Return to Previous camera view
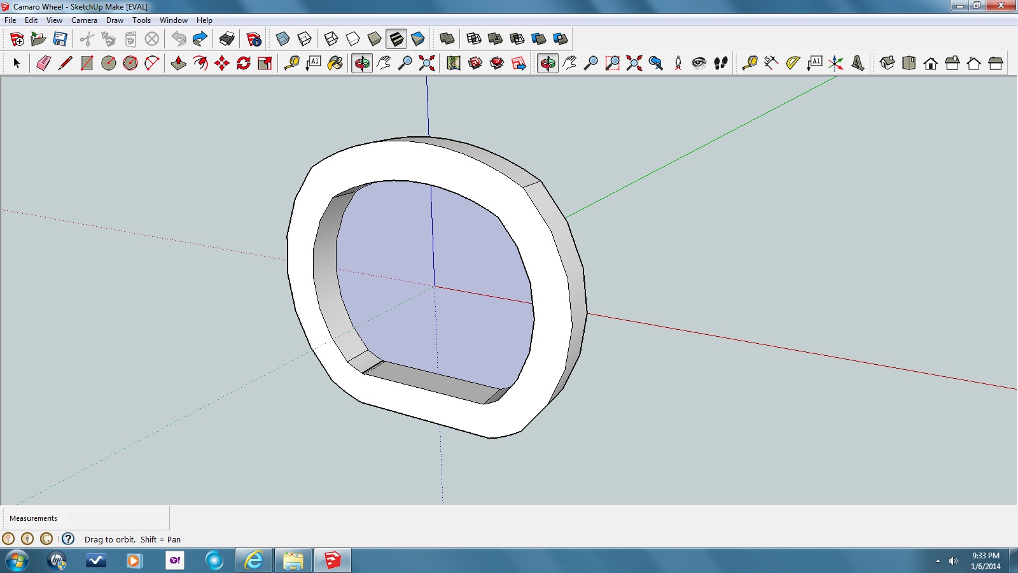Screen dimensions: 1018x573 point(656,63)
